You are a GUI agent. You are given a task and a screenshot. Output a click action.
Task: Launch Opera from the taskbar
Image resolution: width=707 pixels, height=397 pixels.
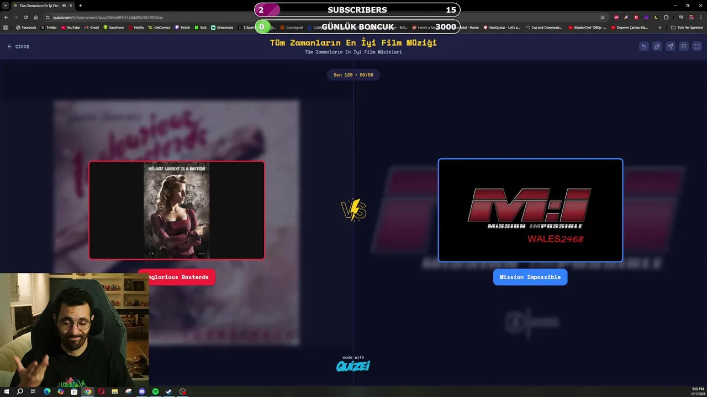pos(101,391)
